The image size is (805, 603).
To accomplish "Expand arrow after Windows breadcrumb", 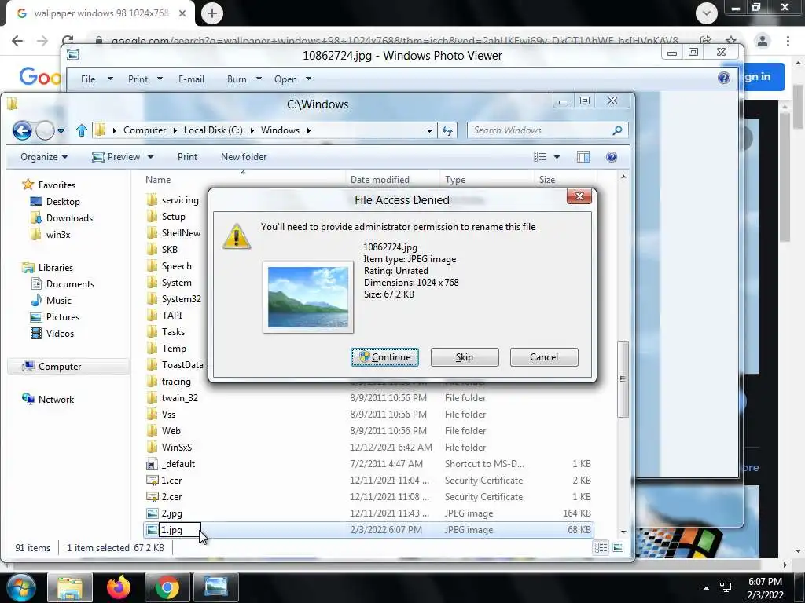I will (308, 130).
